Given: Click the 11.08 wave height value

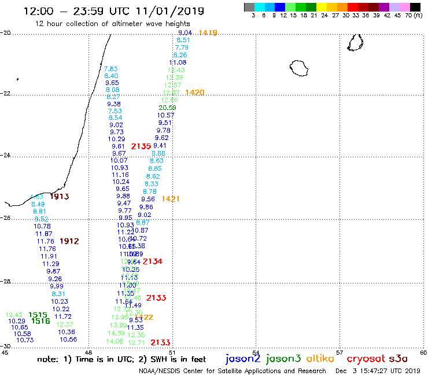Looking at the screenshot, I should point(178,62).
